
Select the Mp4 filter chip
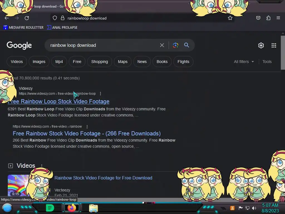click(59, 62)
